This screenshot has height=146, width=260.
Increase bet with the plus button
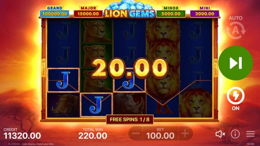(x=185, y=134)
